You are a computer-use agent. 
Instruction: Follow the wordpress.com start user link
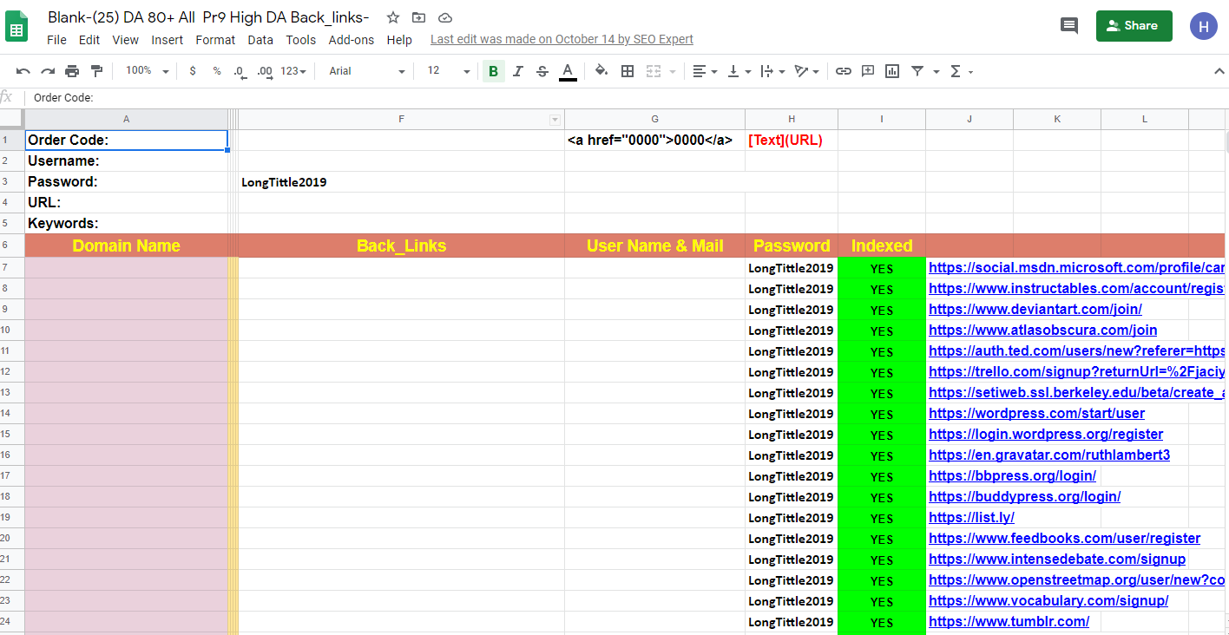1036,413
